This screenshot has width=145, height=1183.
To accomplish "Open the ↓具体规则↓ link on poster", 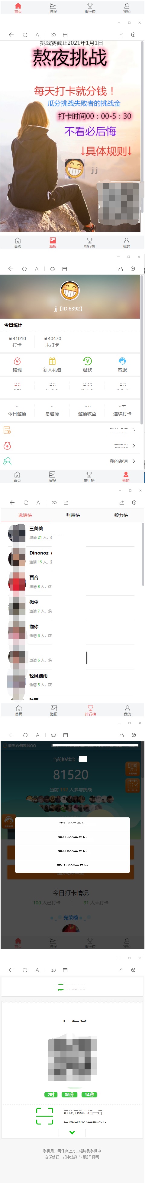I will (x=106, y=151).
